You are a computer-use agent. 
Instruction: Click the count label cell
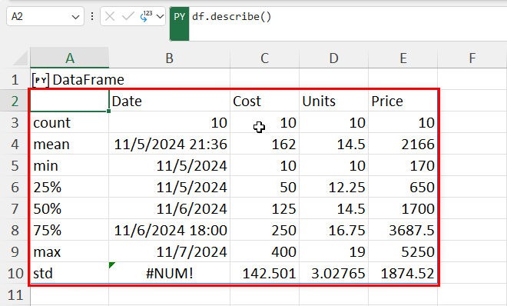pos(69,122)
